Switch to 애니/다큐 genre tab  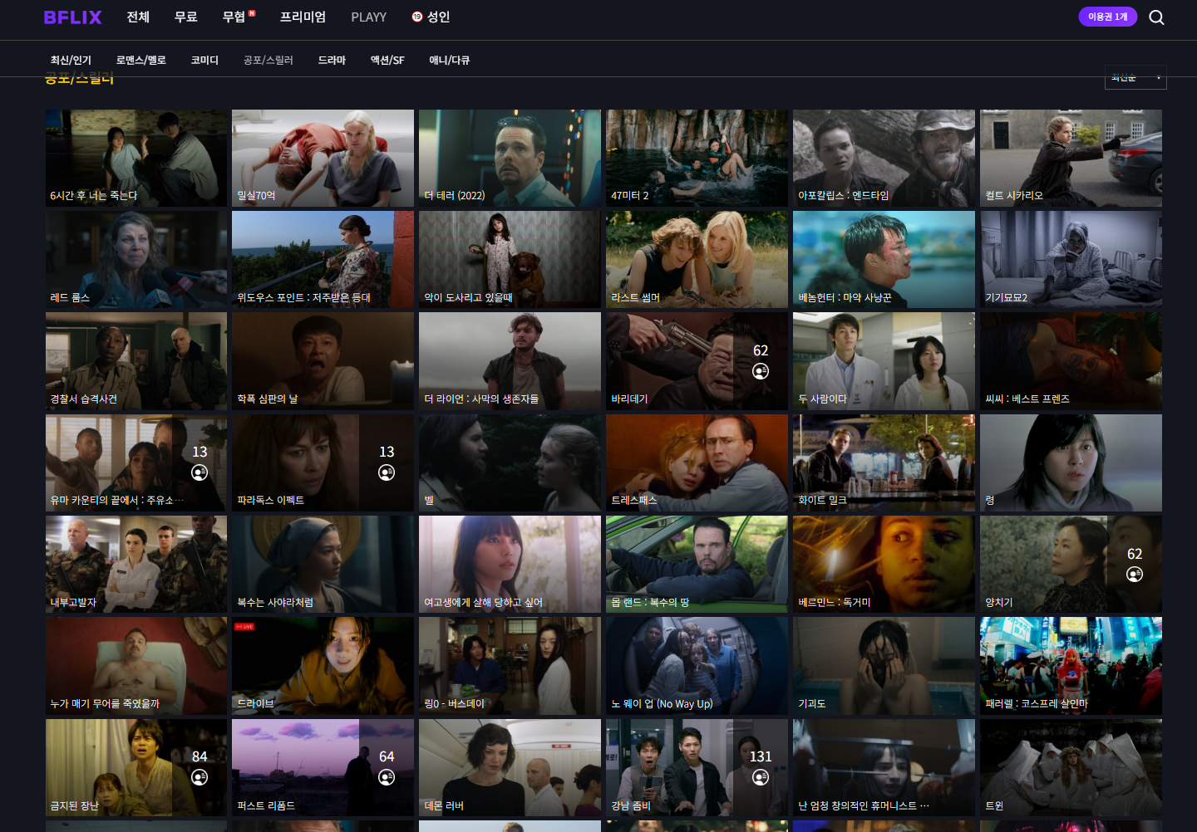(x=450, y=60)
